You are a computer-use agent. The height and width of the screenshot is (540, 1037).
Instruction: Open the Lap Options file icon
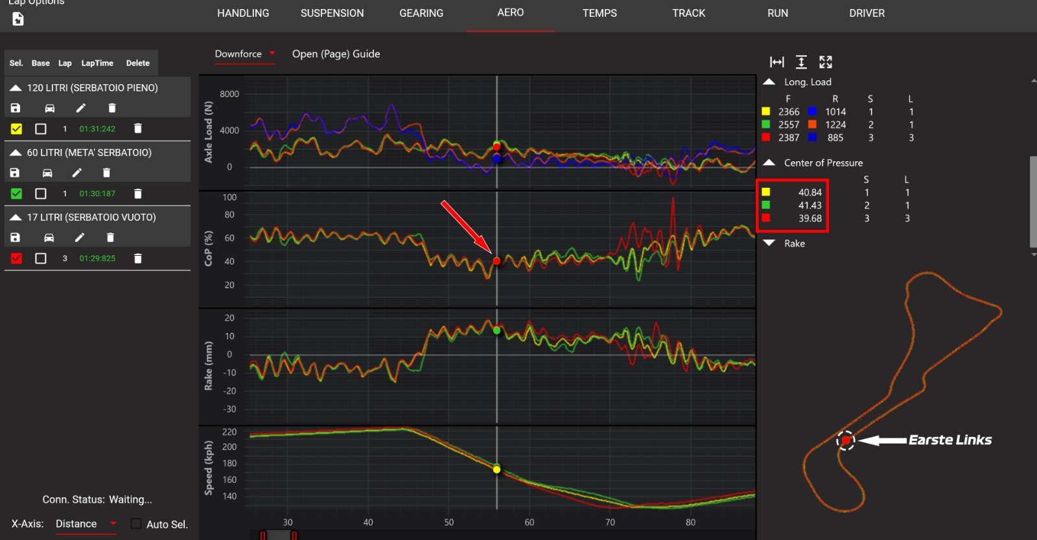tap(18, 19)
